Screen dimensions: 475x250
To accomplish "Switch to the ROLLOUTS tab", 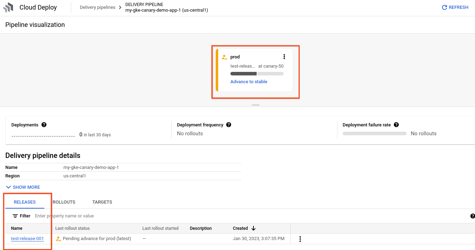I will click(64, 202).
